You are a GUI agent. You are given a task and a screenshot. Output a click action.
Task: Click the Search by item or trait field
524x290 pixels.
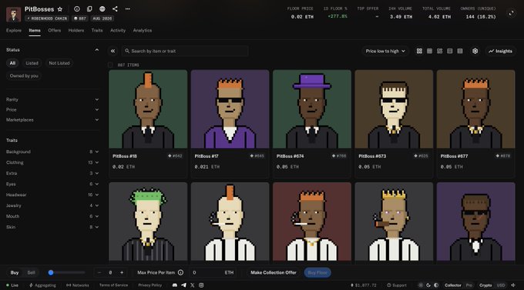[x=185, y=51]
